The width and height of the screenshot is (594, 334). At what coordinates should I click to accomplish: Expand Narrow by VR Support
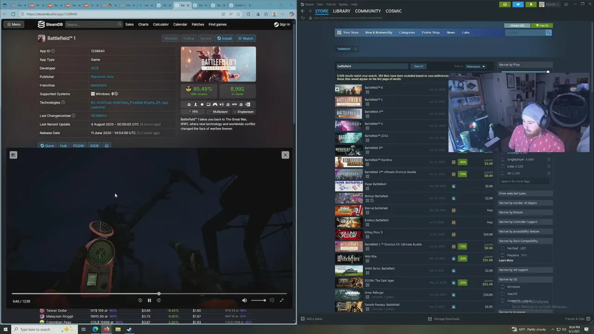click(x=525, y=270)
